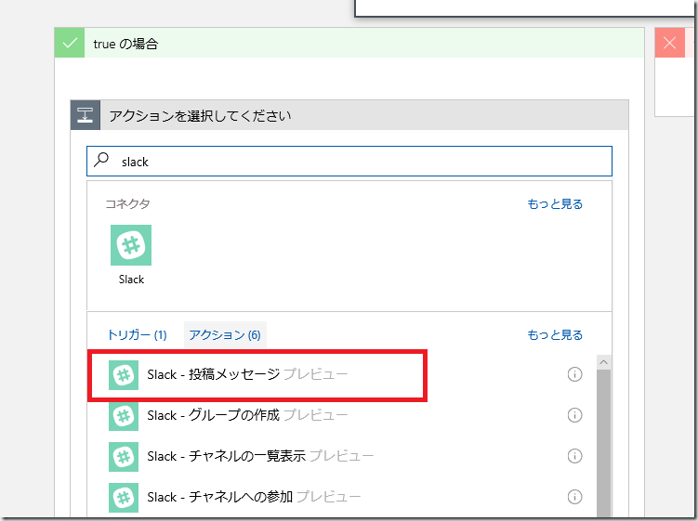The height and width of the screenshot is (521, 698).
Task: Open info icon for チャネルの一覧表示
Action: [574, 456]
